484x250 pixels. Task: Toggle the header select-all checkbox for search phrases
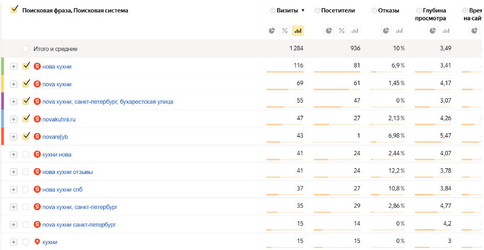[14, 10]
